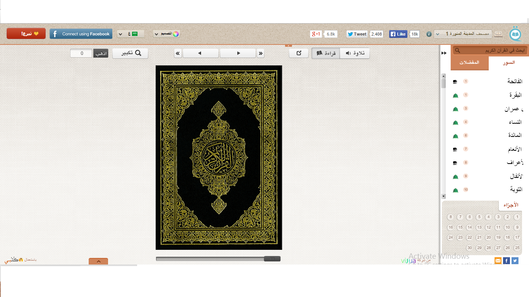Viewport: 529px width, 297px height.
Task: Click the تكبير zoom button
Action: (130, 53)
